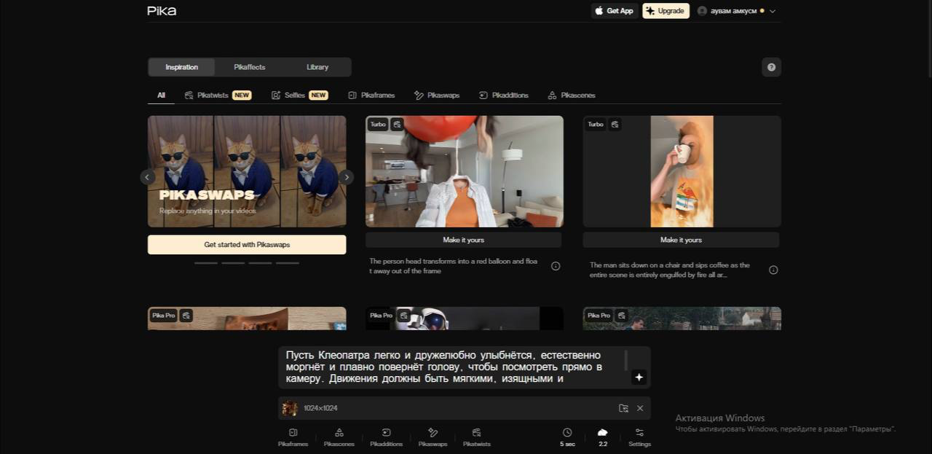Select the Pikadditions filter tab
This screenshot has height=454, width=932.
[503, 95]
